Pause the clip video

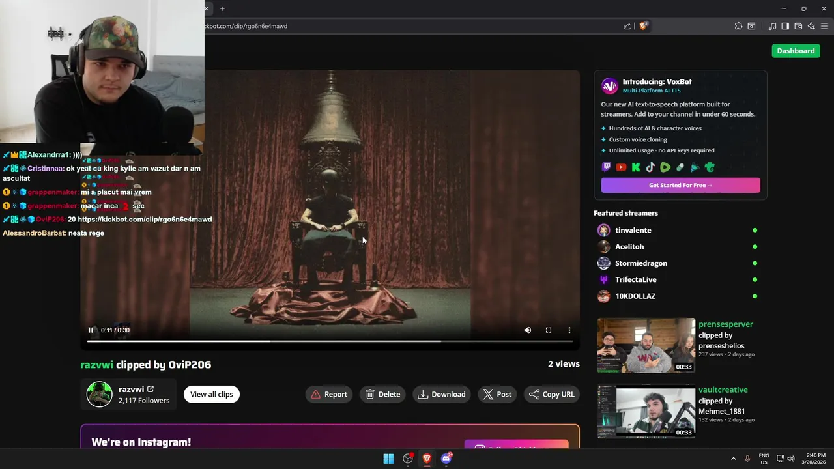pos(91,330)
